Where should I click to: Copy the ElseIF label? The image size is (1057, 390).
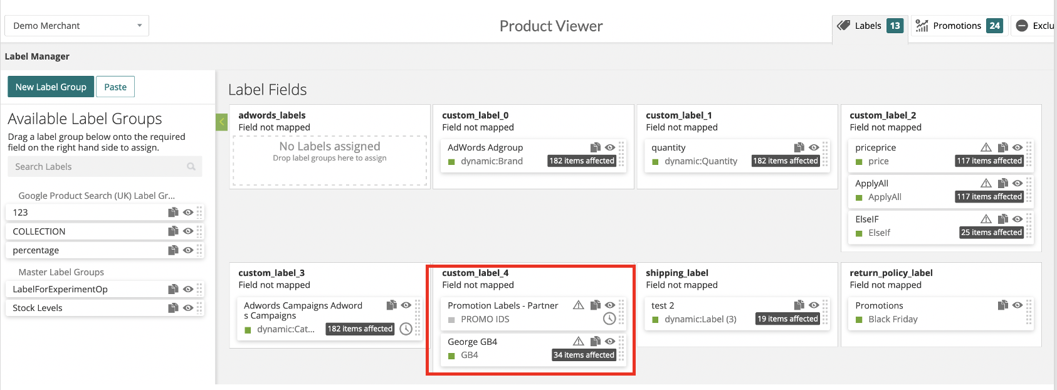(1003, 219)
